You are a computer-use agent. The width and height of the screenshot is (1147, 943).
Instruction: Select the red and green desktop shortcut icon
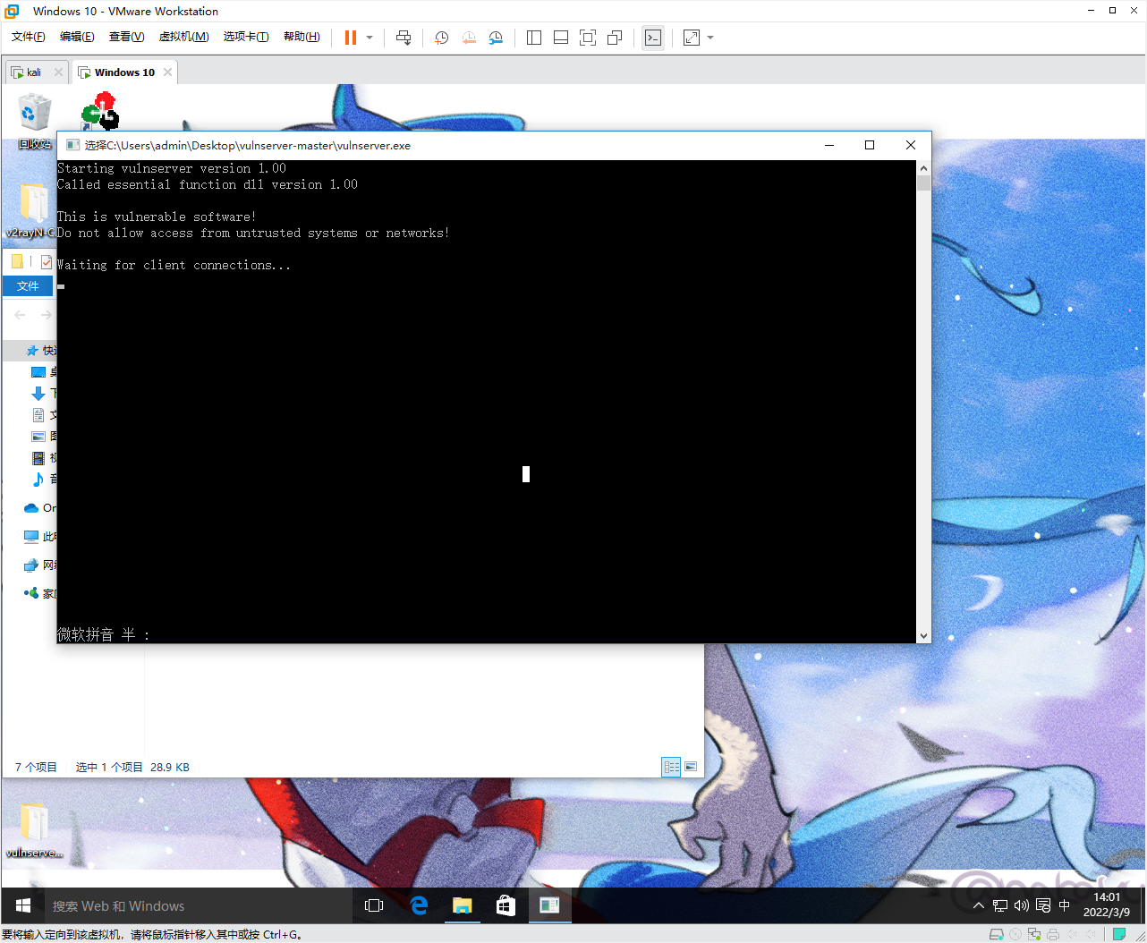click(x=101, y=113)
